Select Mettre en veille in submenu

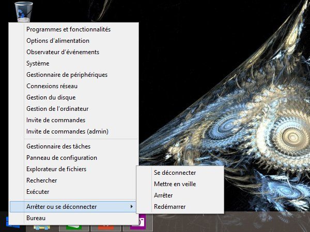point(180,184)
